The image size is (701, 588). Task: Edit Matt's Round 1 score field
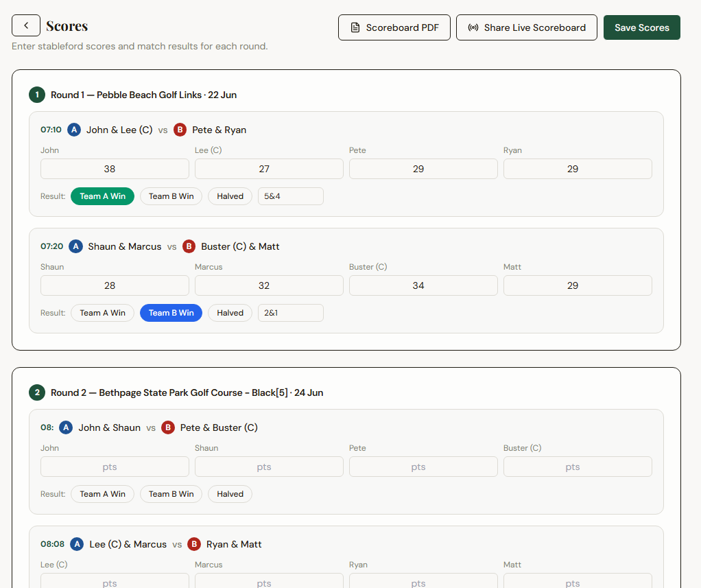click(x=578, y=285)
